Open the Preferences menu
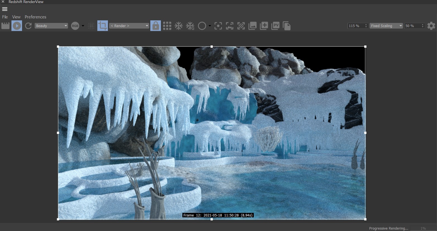 (35, 17)
